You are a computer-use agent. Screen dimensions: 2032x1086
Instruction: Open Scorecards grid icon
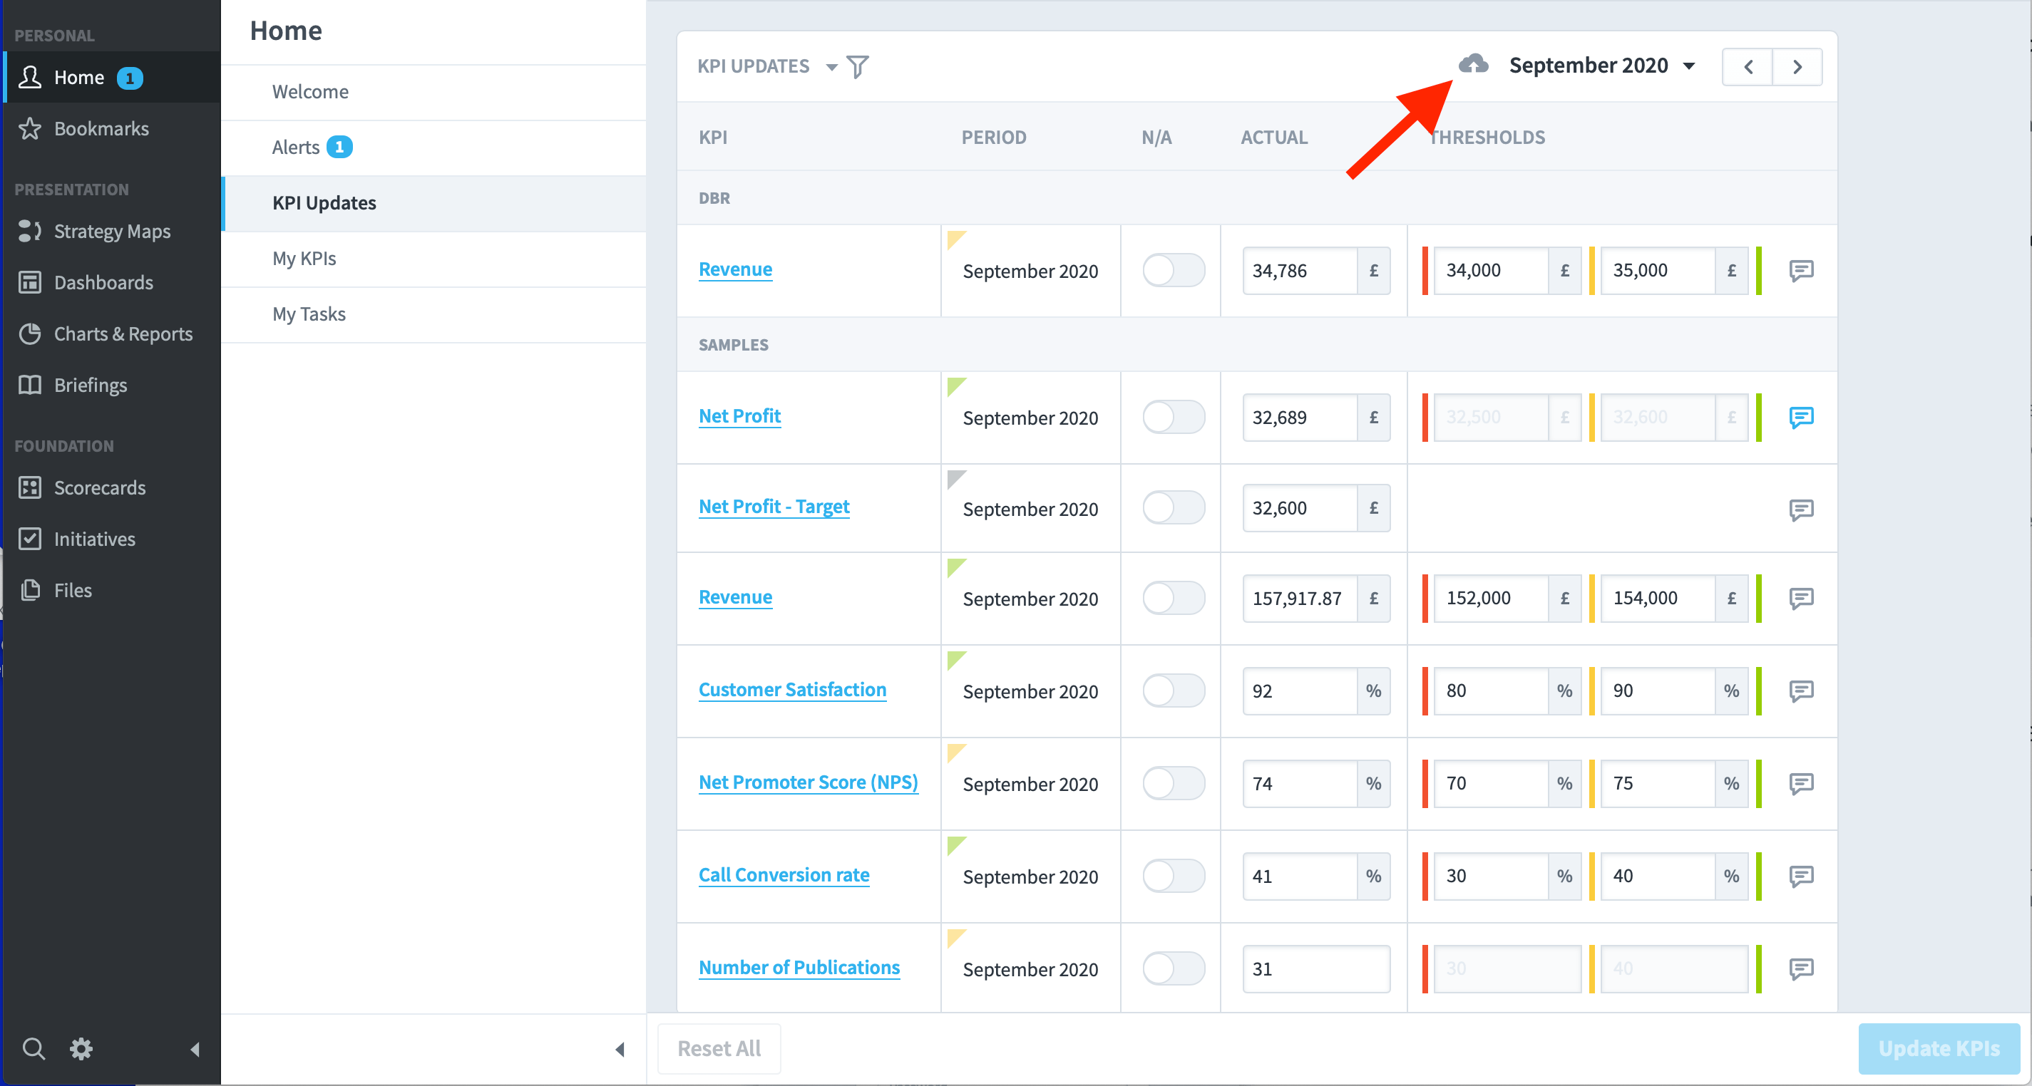(30, 487)
